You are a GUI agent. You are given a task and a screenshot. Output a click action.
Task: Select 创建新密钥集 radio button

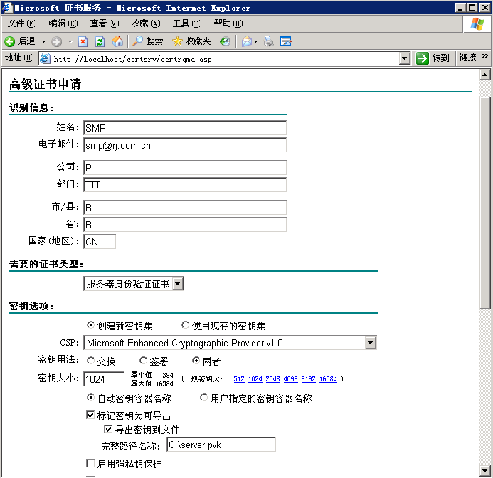pos(90,325)
